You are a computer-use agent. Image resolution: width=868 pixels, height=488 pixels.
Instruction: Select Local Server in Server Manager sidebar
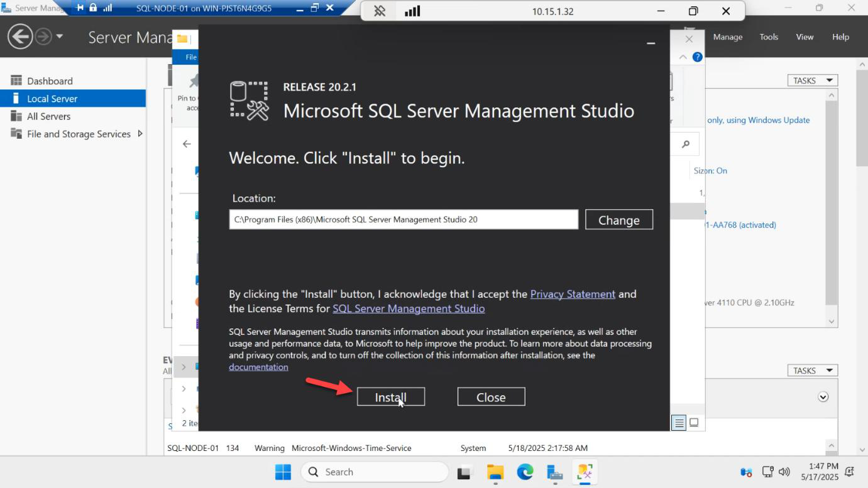[73, 99]
